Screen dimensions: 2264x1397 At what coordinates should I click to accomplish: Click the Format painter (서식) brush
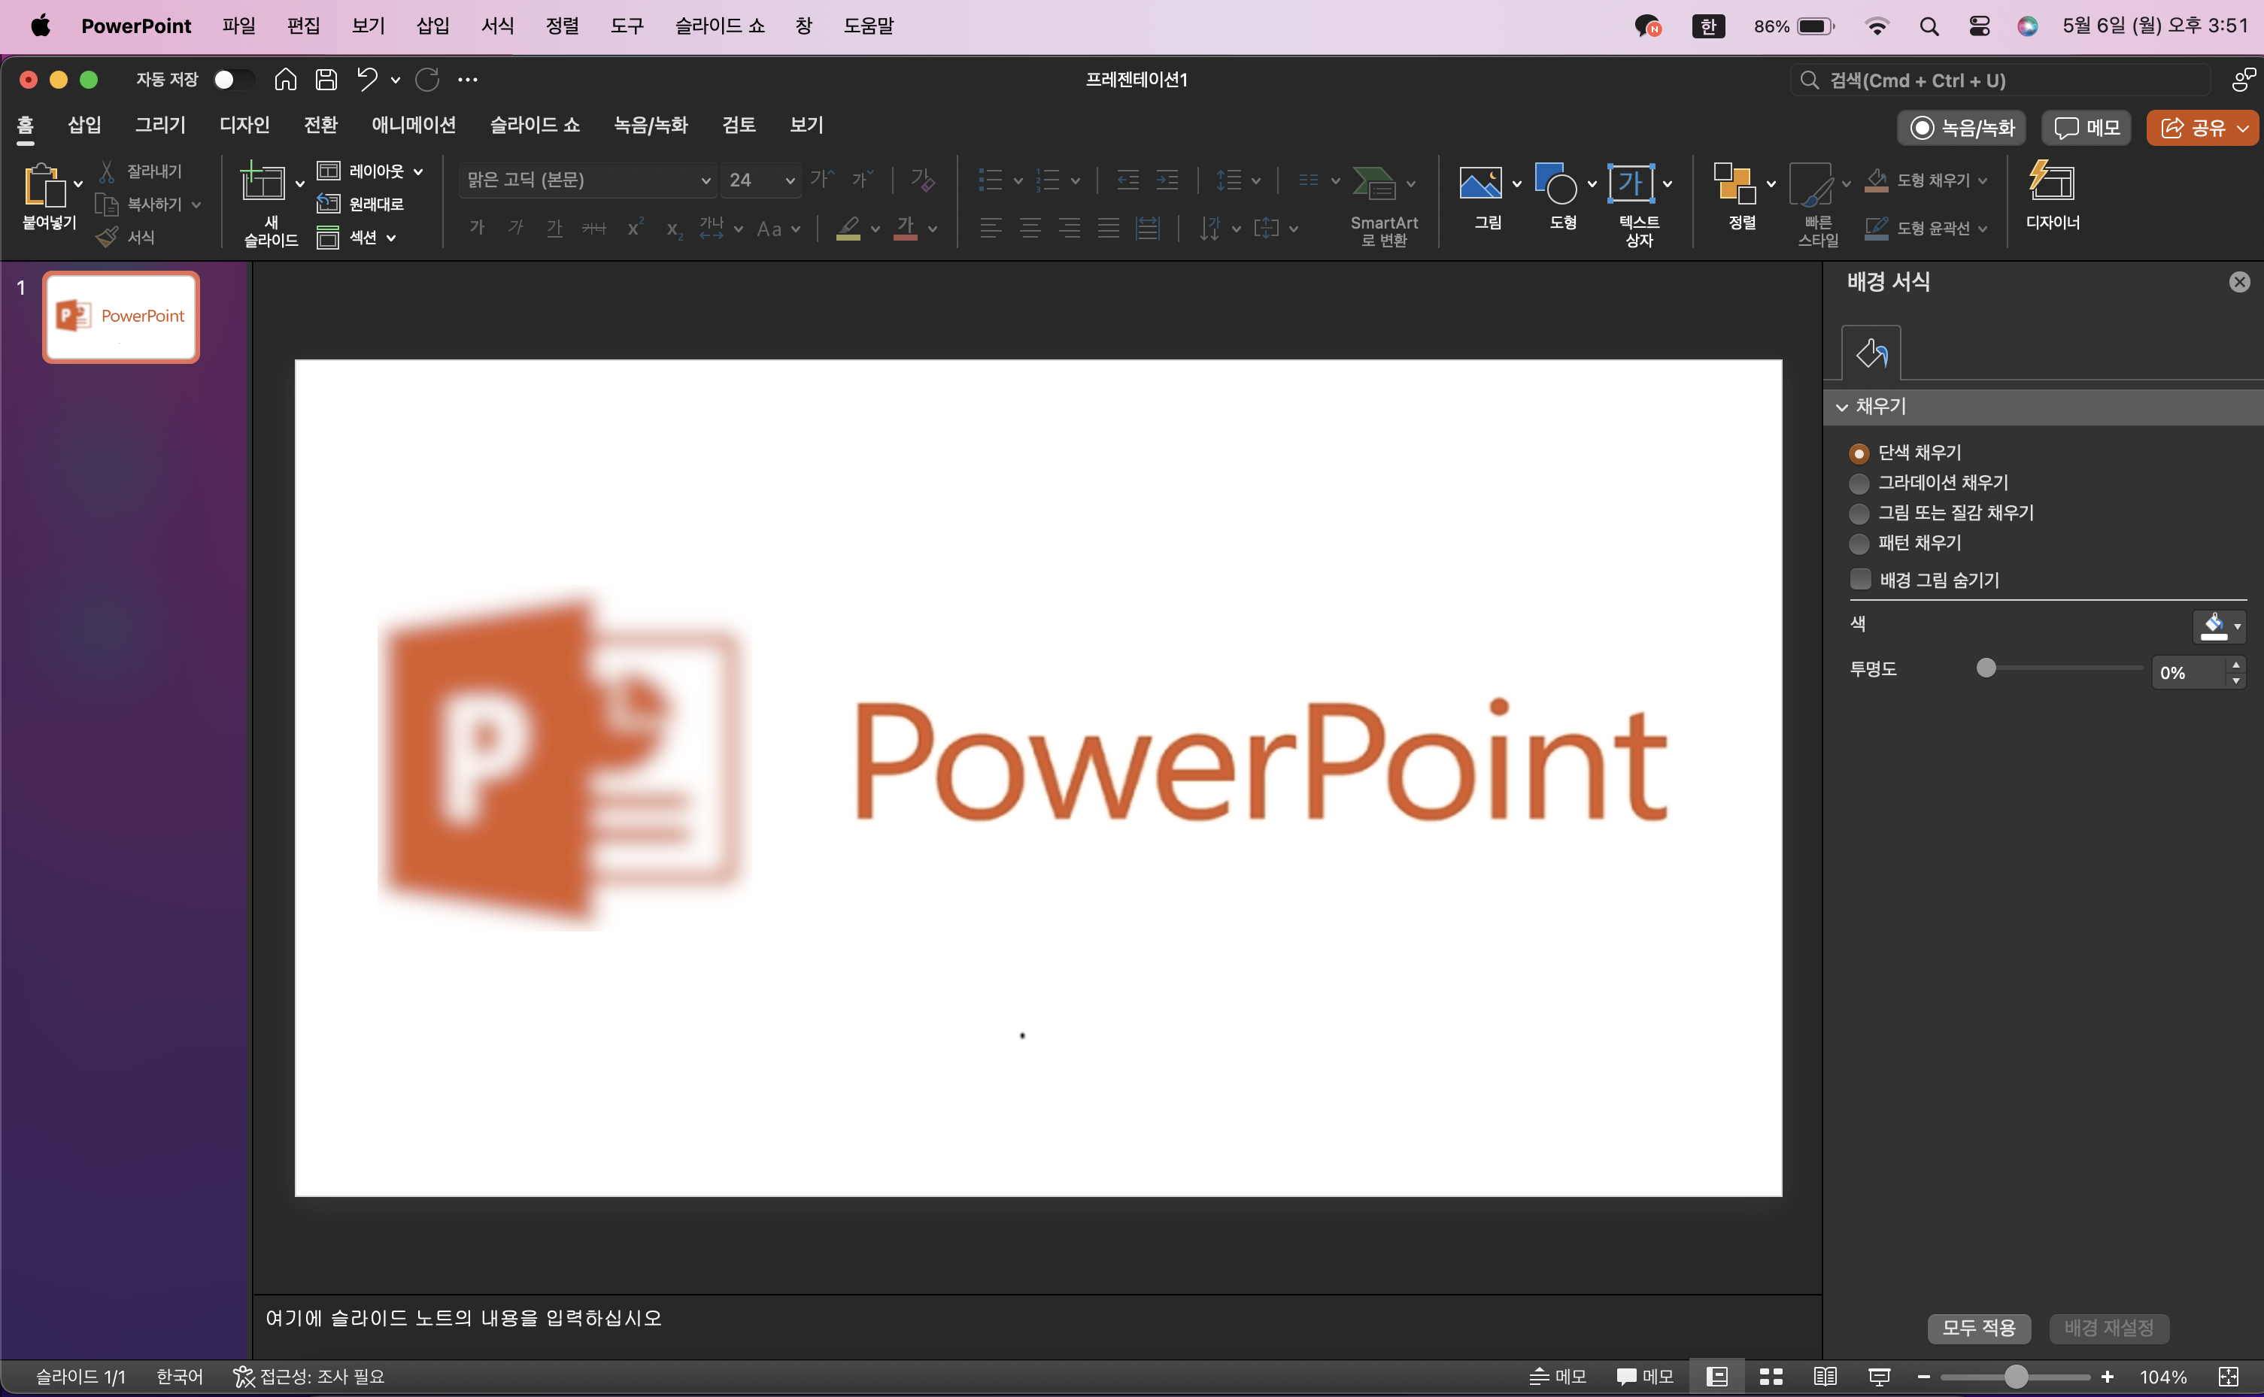(x=108, y=238)
